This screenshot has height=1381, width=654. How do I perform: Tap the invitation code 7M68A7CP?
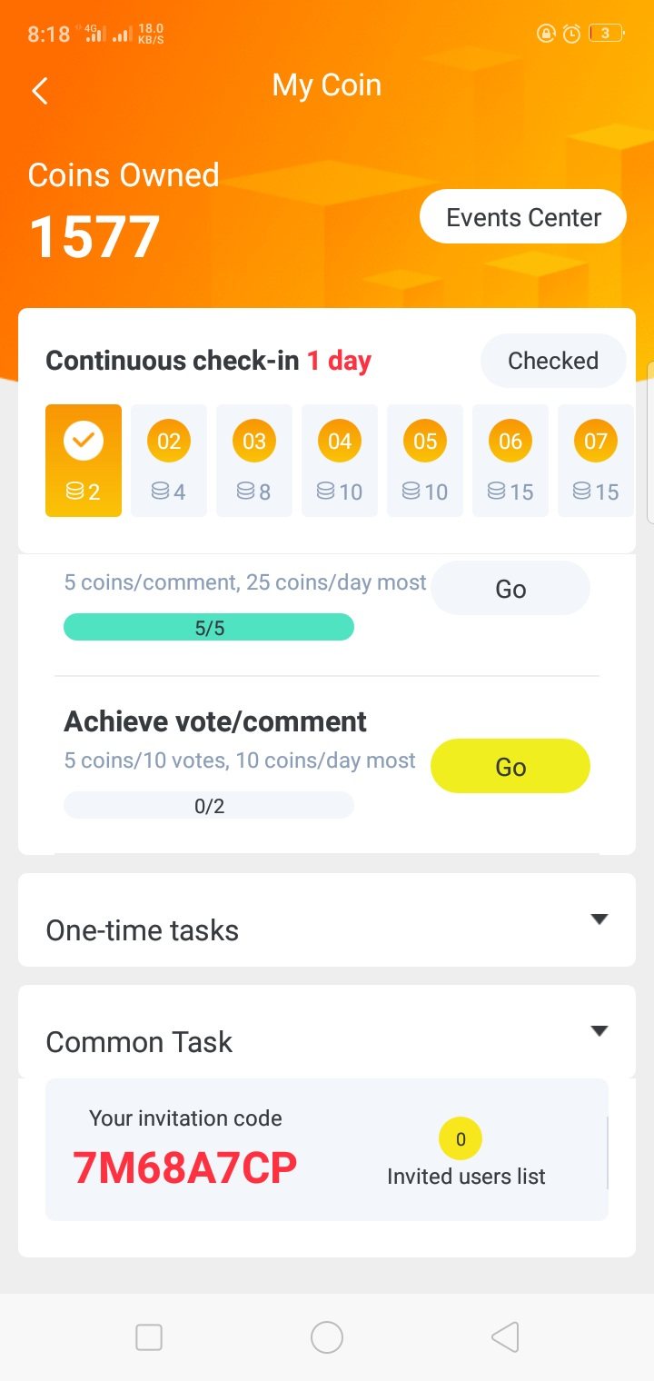coord(185,1168)
